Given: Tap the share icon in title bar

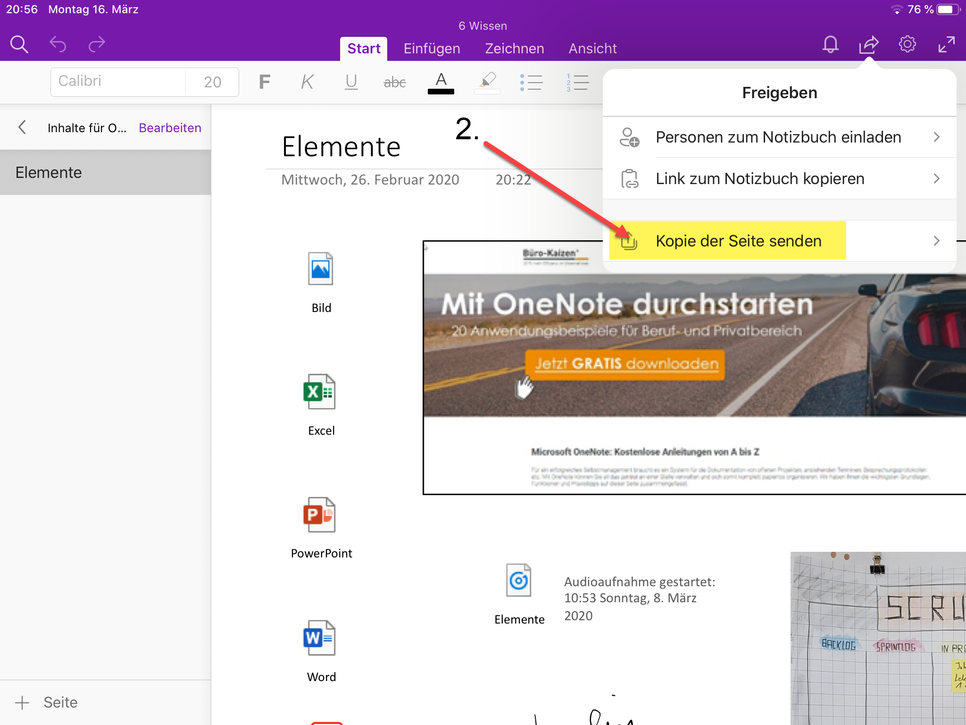Looking at the screenshot, I should [x=868, y=45].
